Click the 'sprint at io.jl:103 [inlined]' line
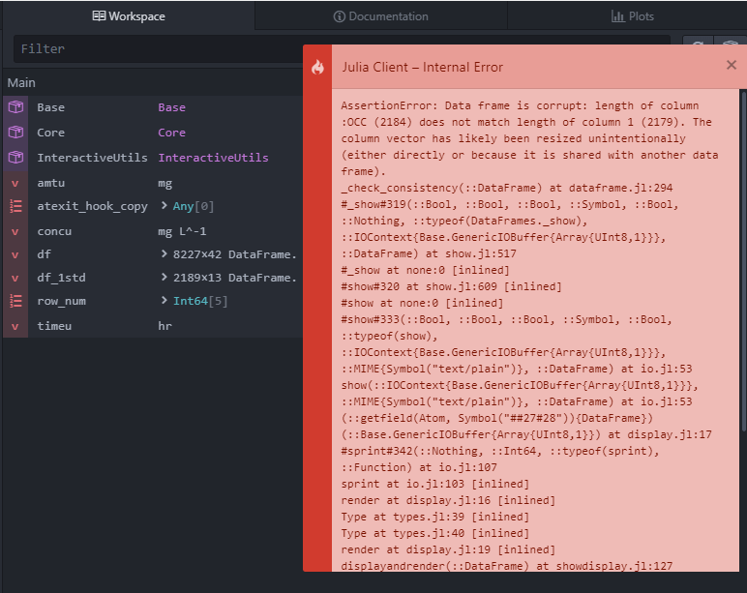The width and height of the screenshot is (747, 593). 435,484
